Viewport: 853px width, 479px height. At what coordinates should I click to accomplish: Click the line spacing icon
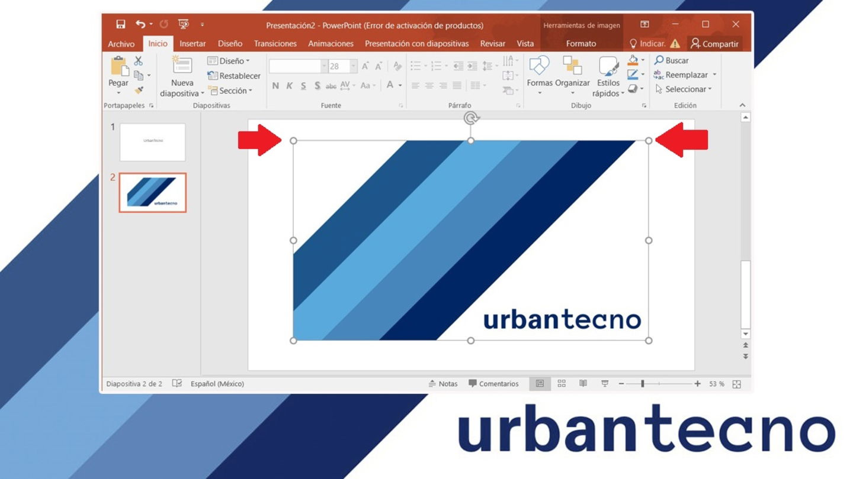point(487,66)
